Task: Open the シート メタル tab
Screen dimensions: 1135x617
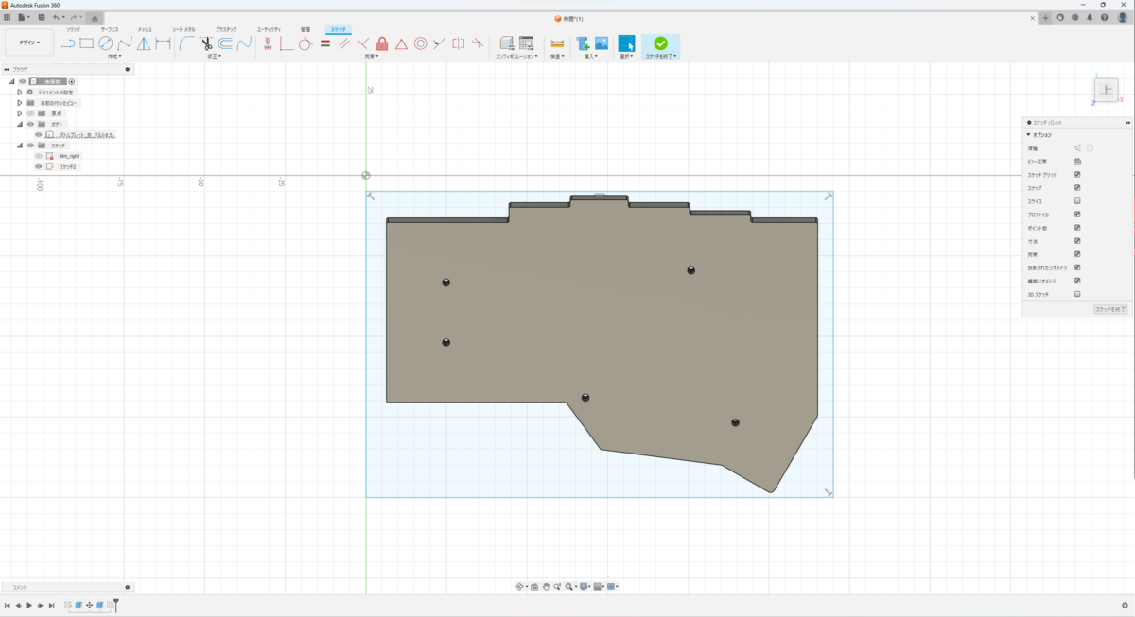Action: pyautogui.click(x=183, y=30)
